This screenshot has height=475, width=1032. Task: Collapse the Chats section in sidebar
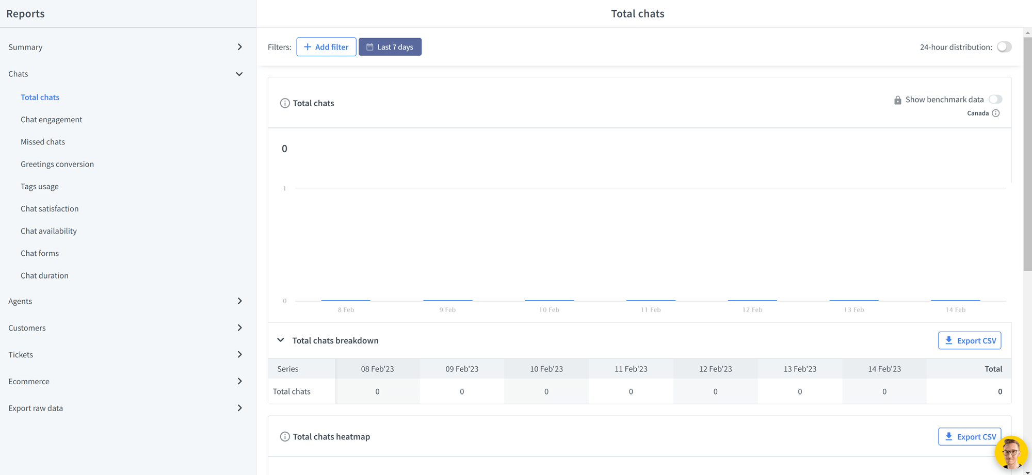(239, 74)
